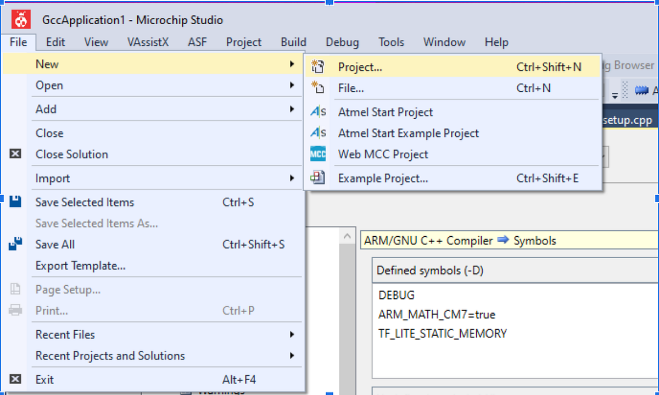This screenshot has height=395, width=659.
Task: Select the TF_LITE_STATIC_MEMORY symbol
Action: point(443,333)
